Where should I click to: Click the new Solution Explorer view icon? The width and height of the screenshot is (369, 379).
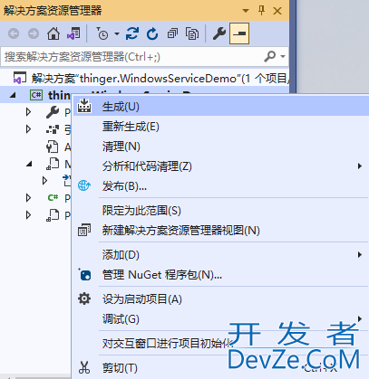click(x=84, y=230)
